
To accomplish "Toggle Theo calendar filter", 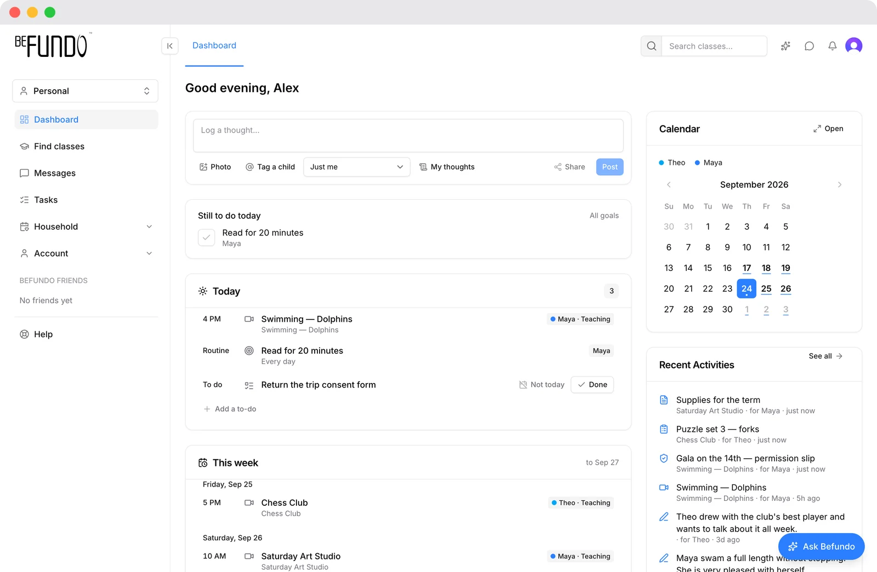I will click(672, 163).
